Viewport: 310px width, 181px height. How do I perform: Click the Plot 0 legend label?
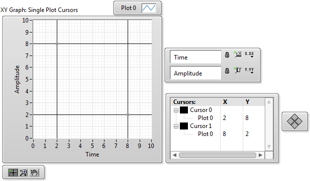(x=129, y=8)
